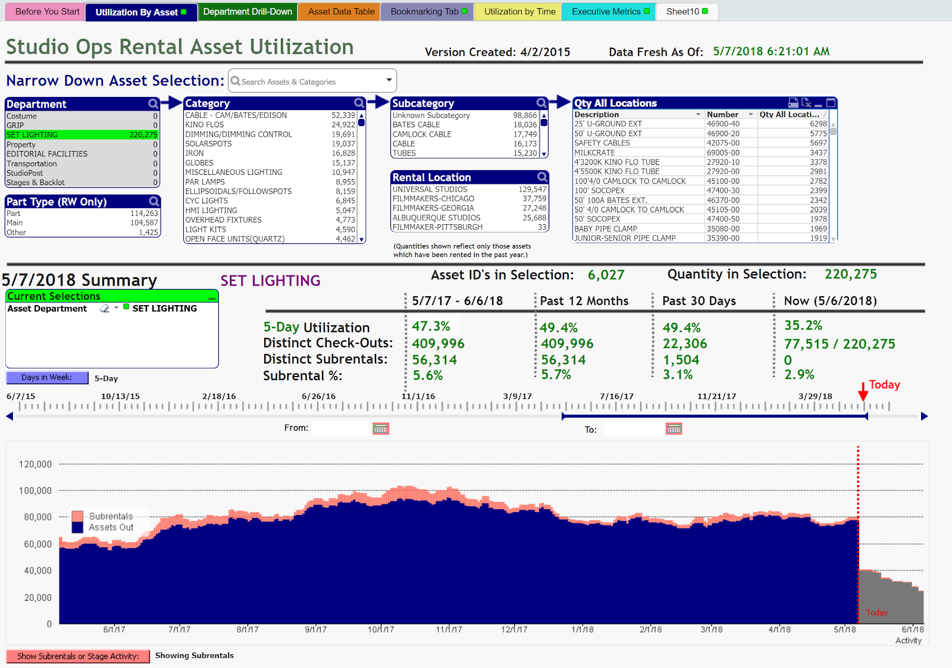Switch to Sheet10 tab
This screenshot has width=952, height=668.
(x=687, y=12)
